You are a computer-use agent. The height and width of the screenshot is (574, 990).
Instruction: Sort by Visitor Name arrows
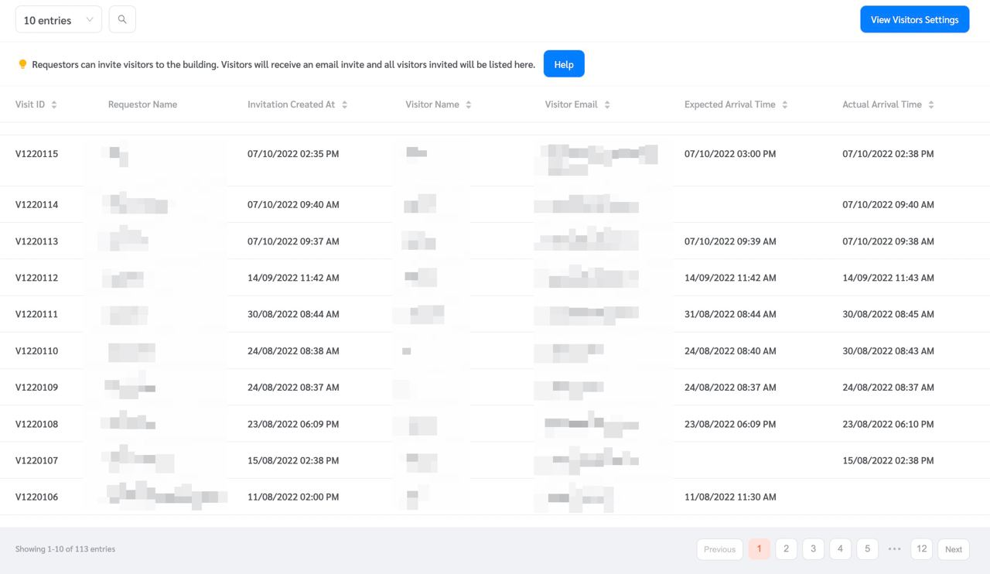pyautogui.click(x=469, y=104)
